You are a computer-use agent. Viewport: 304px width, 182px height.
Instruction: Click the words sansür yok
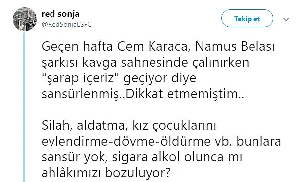73,157
